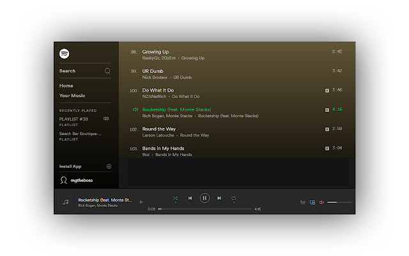This screenshot has height=256, width=409.
Task: Toggle shuffle playback
Action: coord(176,198)
